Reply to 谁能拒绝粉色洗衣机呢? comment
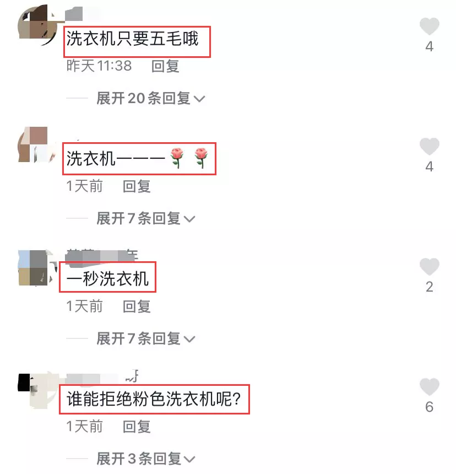 [x=137, y=427]
